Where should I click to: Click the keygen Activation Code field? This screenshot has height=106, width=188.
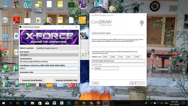point(49,75)
